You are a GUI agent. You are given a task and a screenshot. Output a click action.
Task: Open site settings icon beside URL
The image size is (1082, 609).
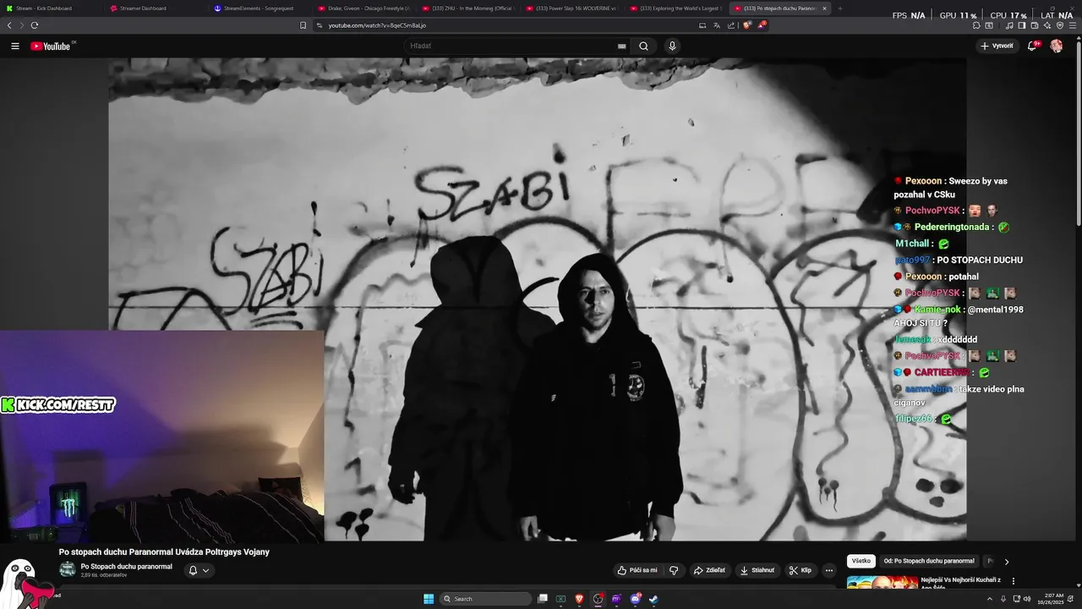coord(320,25)
